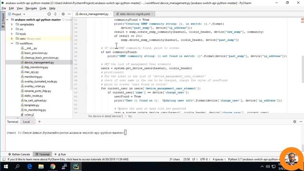
Task: Select template.py in project tree
Action: (x=32, y=105)
